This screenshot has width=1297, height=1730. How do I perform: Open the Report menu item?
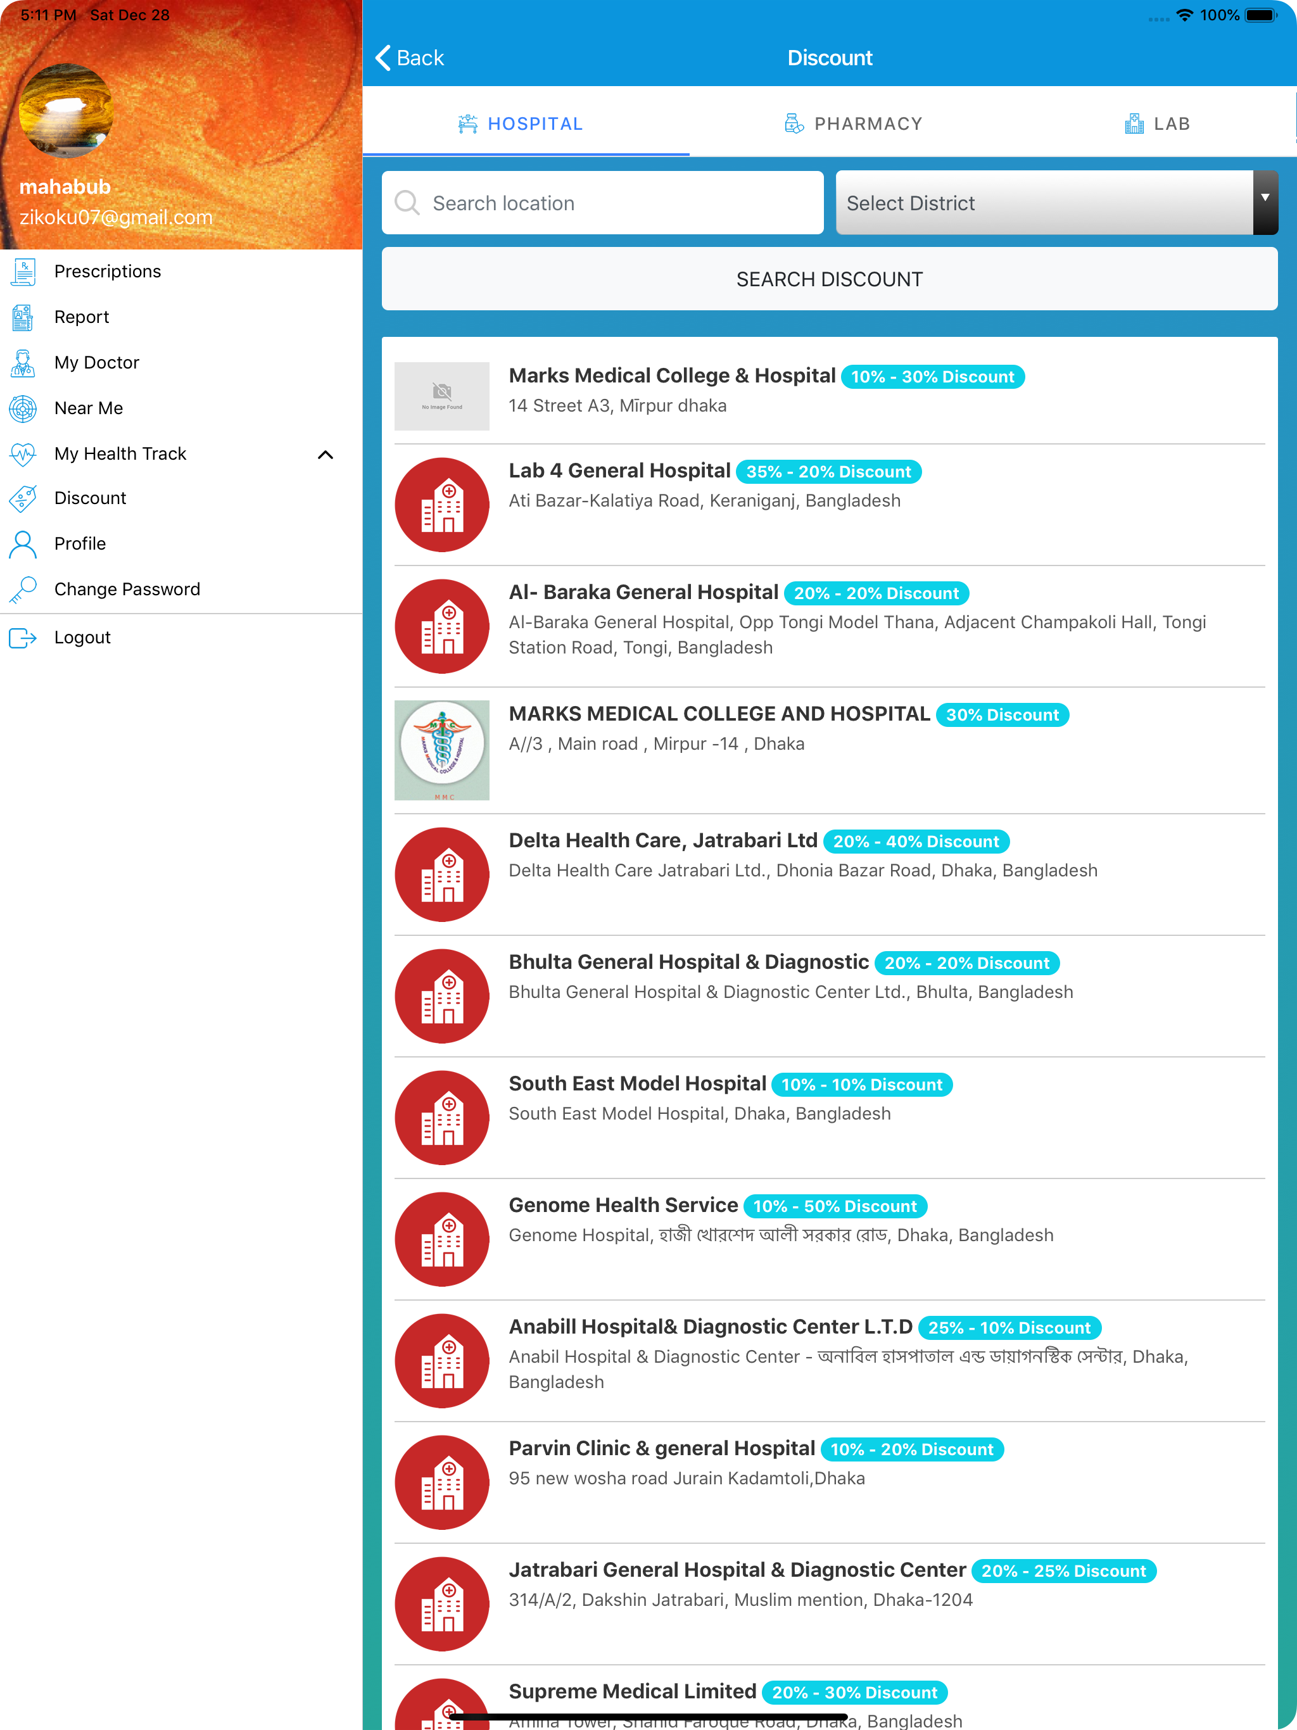180,317
